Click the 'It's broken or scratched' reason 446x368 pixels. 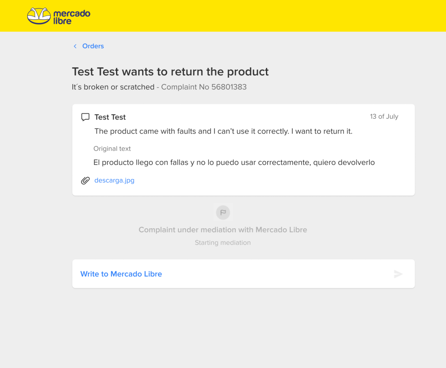[113, 87]
